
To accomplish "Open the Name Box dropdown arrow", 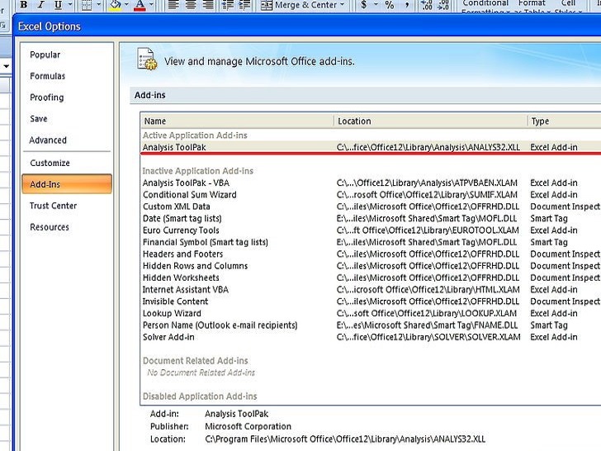I will point(6,66).
